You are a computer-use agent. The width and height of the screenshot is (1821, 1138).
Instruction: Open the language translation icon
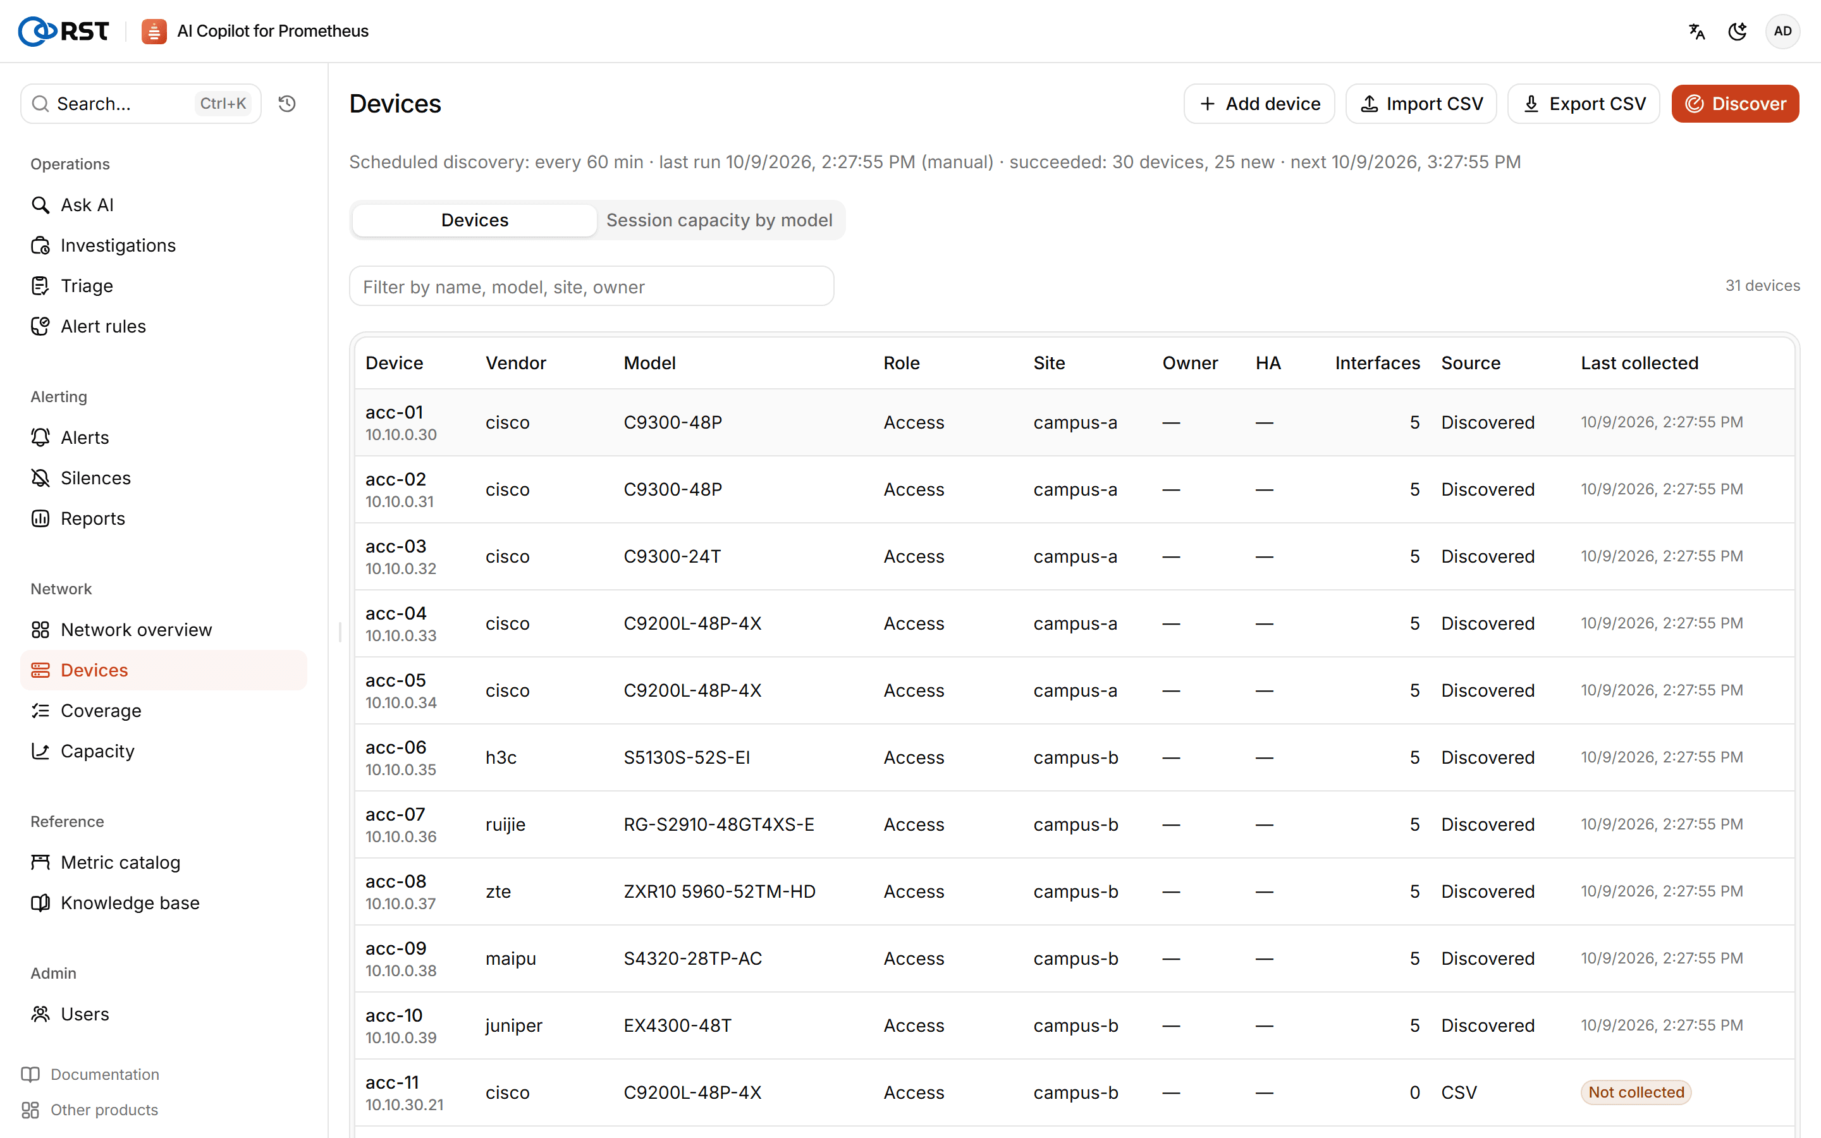1697,31
